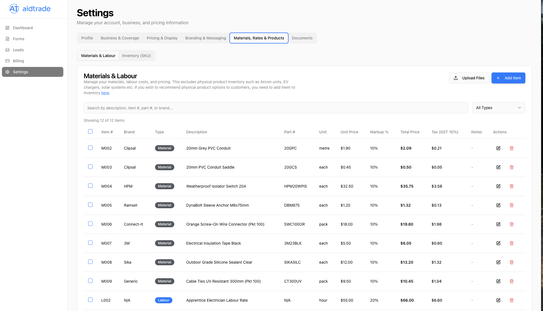Click the Total Price column header
This screenshot has width=543, height=311.
410,132
